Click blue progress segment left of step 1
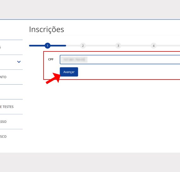The image size is (180, 172). click(x=37, y=46)
